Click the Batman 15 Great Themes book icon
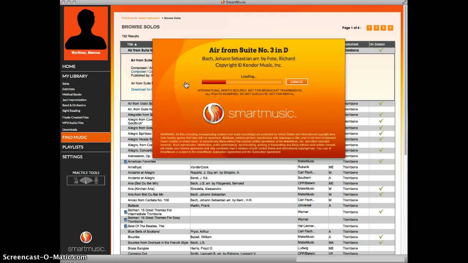 click(125, 212)
